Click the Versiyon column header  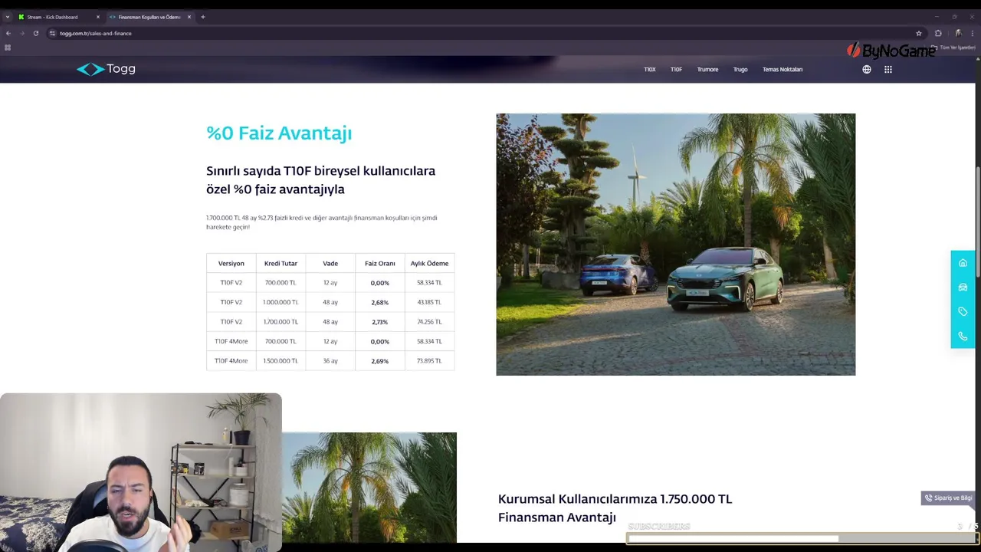pyautogui.click(x=231, y=263)
